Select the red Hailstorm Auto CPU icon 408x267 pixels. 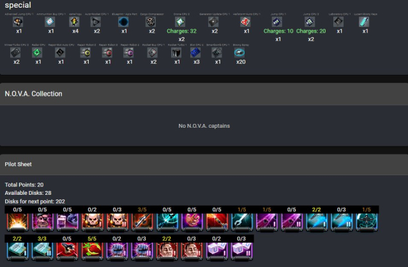point(245,22)
